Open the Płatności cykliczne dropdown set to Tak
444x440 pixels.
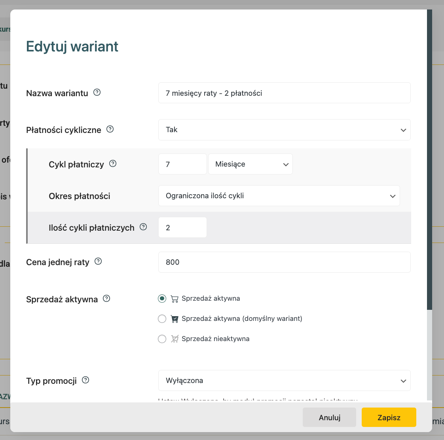pos(284,130)
